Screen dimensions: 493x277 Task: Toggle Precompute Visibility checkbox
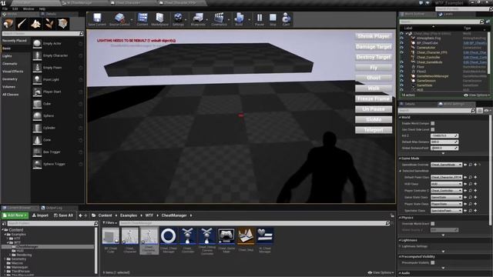(x=433, y=262)
